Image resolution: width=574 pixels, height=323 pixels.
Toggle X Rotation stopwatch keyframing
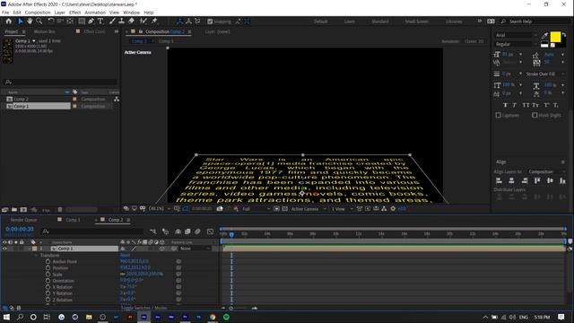point(48,287)
